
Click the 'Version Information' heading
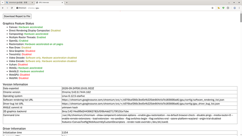point(15,84)
